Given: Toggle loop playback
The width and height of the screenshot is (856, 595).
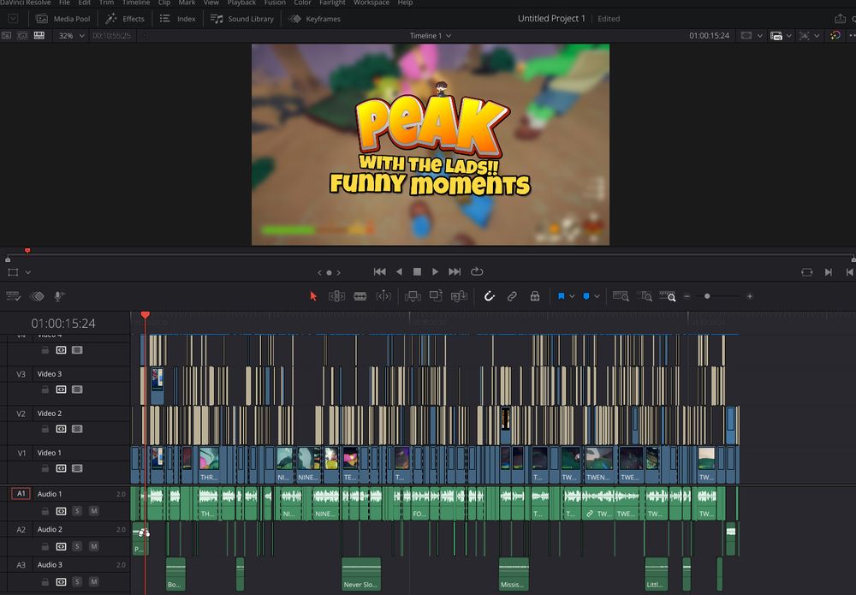Looking at the screenshot, I should [477, 272].
